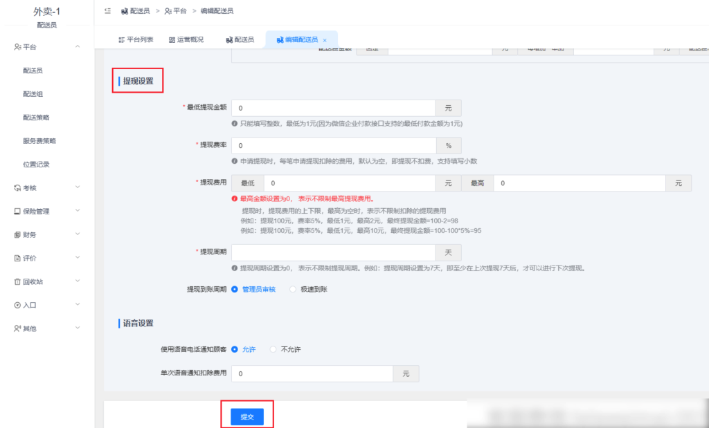Click the 考核 assessment icon in sidebar

pyautogui.click(x=18, y=187)
